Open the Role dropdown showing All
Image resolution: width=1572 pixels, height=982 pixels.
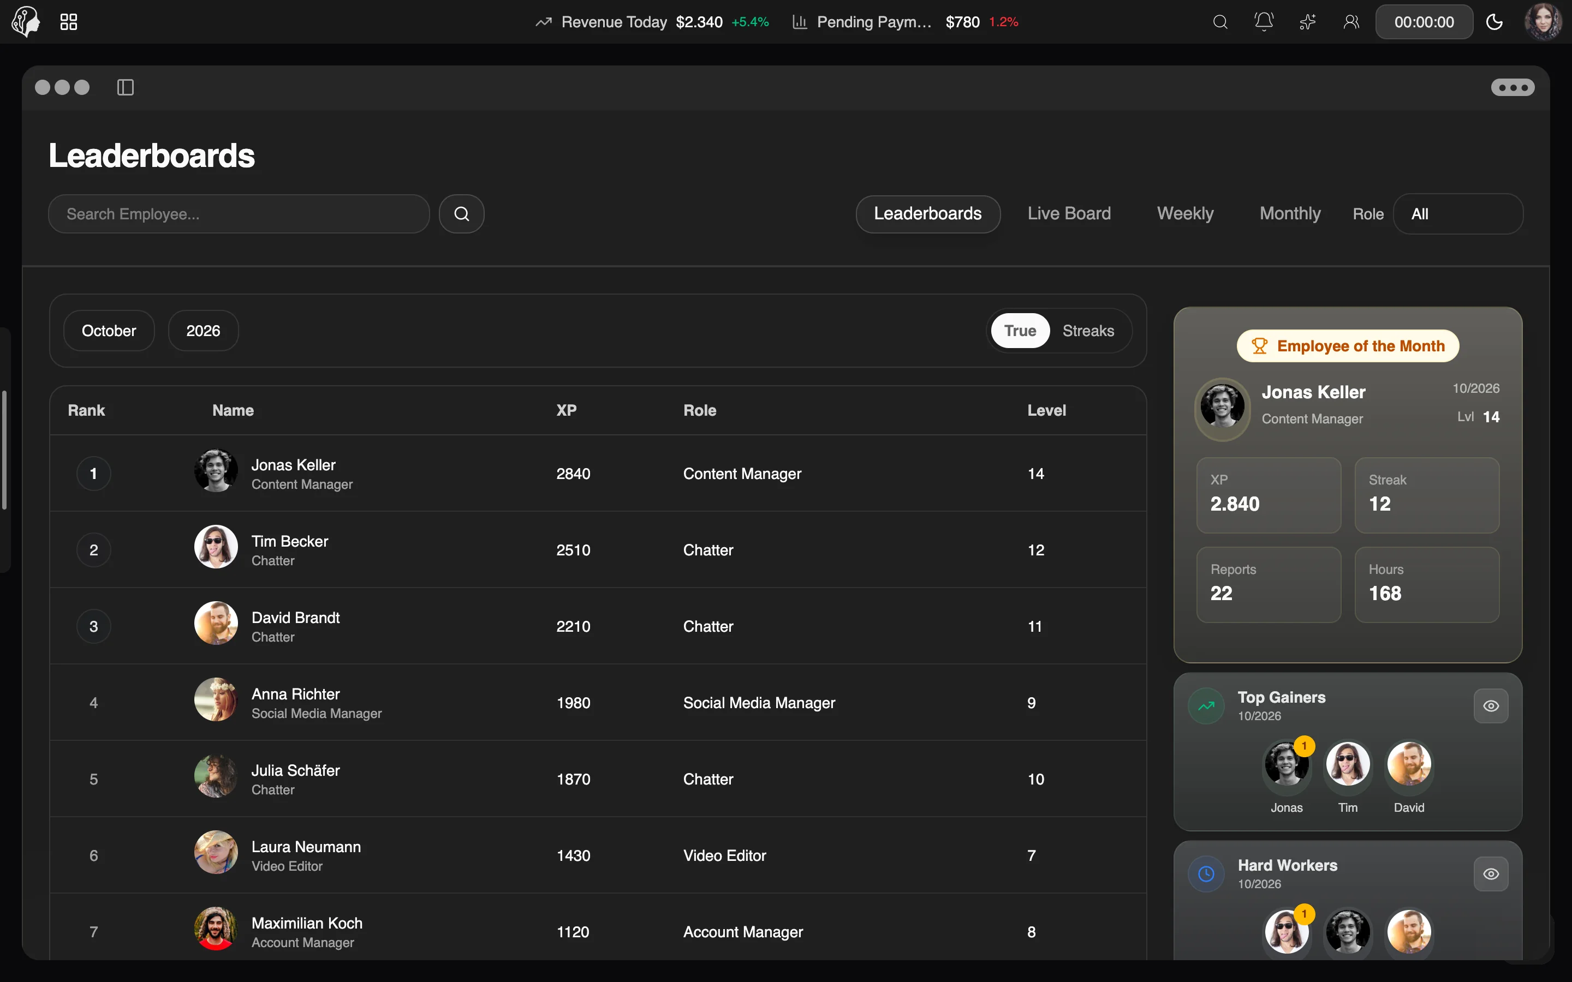1458,214
